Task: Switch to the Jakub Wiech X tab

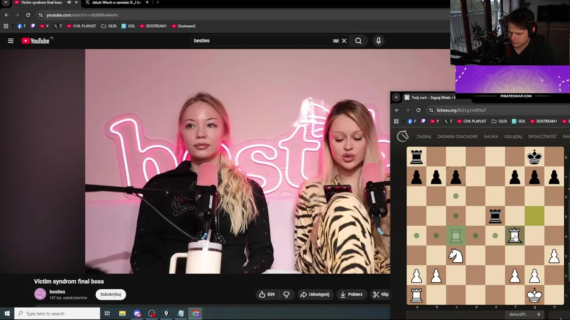Action: click(x=117, y=3)
